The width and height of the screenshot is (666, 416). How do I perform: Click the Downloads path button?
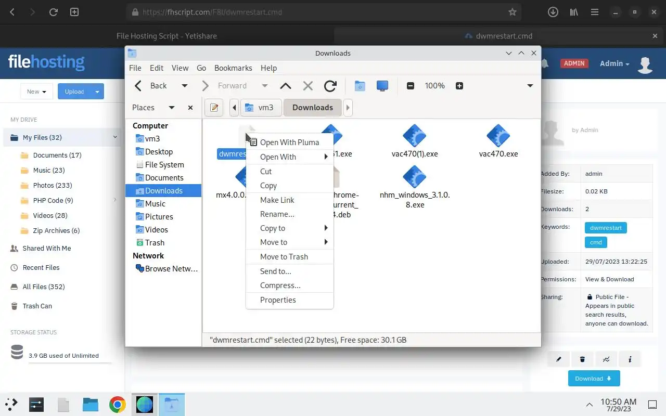coord(312,108)
